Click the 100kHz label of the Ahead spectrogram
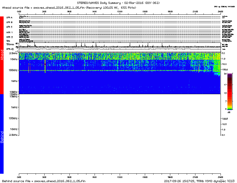Viewport: 237px width, 183px height. point(13,70)
